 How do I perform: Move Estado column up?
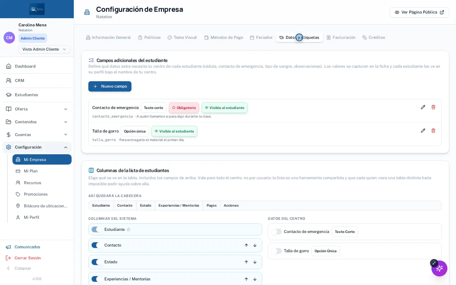pyautogui.click(x=246, y=262)
